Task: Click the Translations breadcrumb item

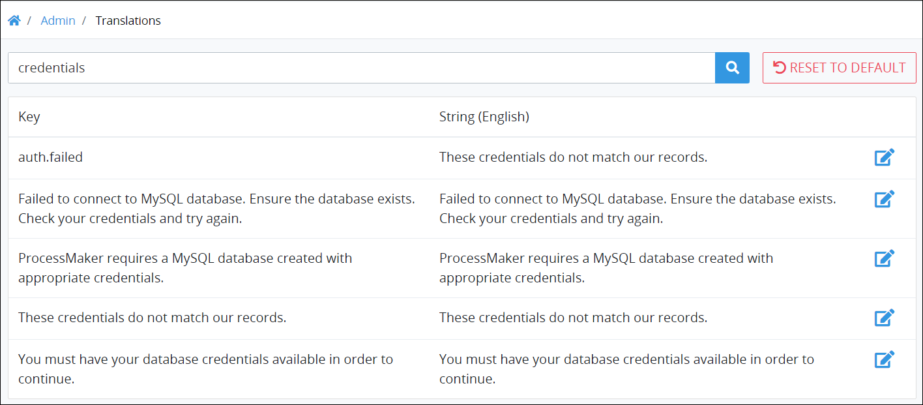Action: 128,21
